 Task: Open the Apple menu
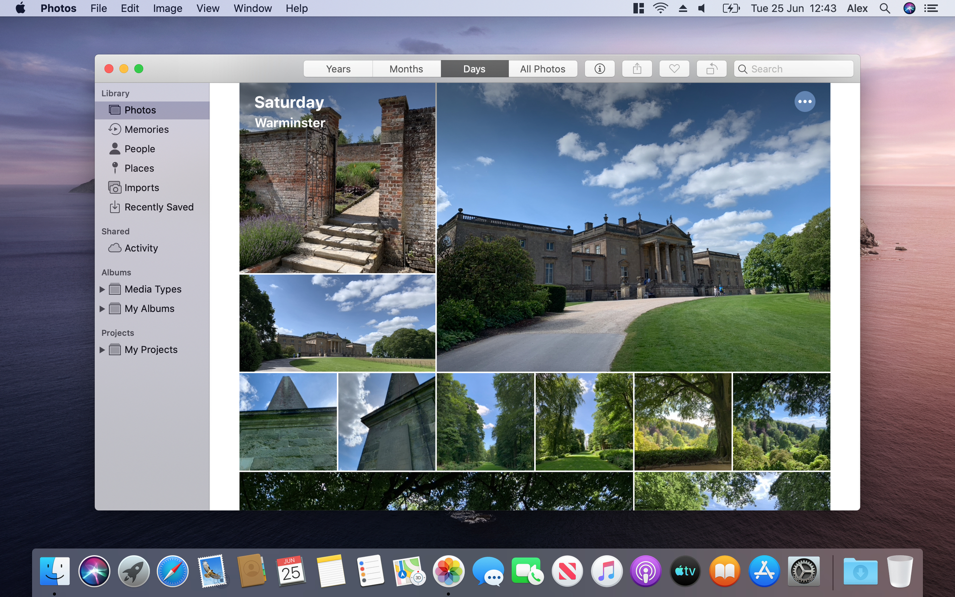(20, 8)
